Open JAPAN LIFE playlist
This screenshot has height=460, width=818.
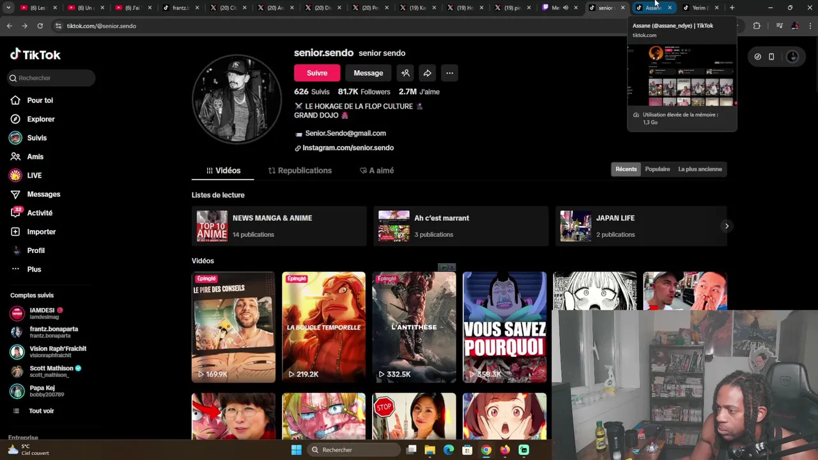[x=641, y=226]
